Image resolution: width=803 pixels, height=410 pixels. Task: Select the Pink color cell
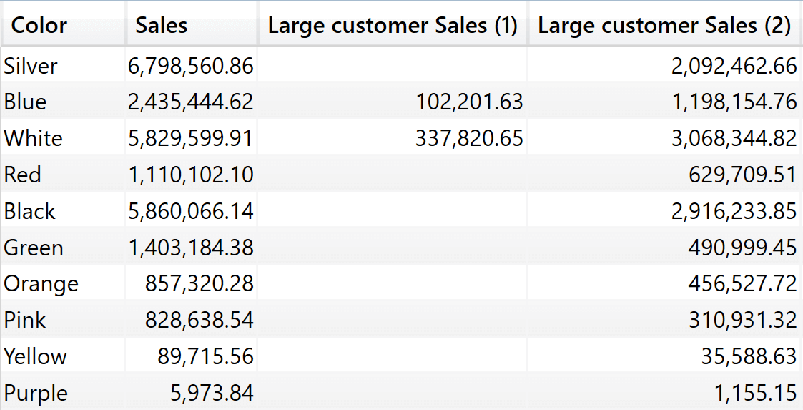pyautogui.click(x=24, y=320)
